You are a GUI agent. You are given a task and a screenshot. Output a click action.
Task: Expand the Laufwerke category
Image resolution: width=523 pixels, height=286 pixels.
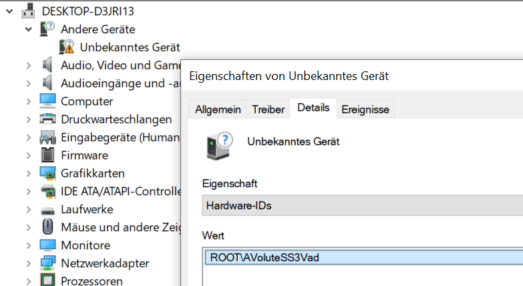pyautogui.click(x=29, y=209)
